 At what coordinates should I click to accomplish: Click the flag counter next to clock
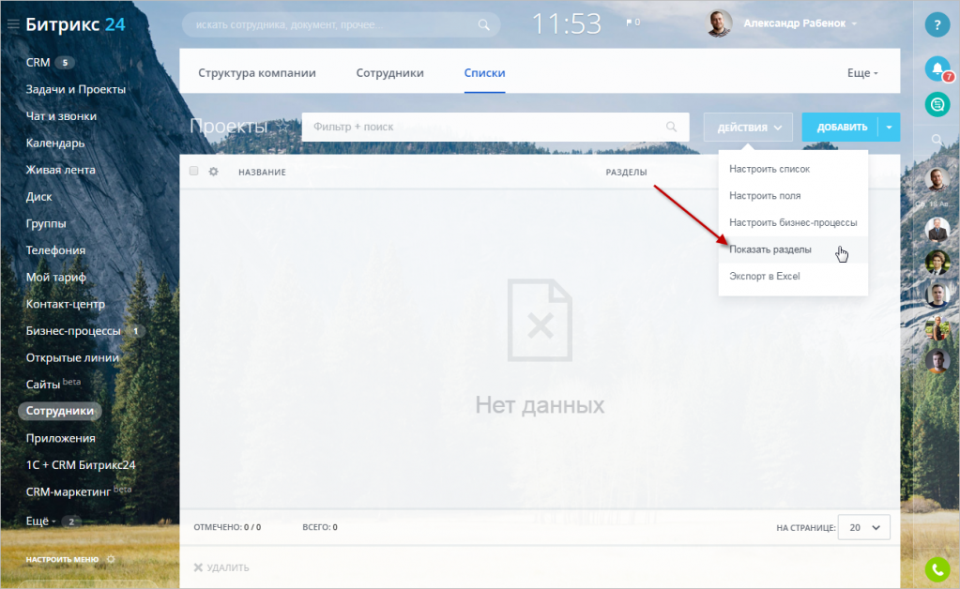point(633,23)
